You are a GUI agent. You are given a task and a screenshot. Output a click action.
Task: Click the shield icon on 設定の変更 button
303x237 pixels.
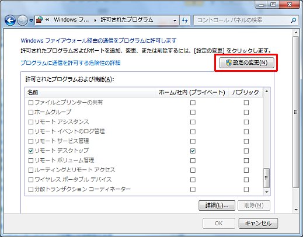pos(229,62)
